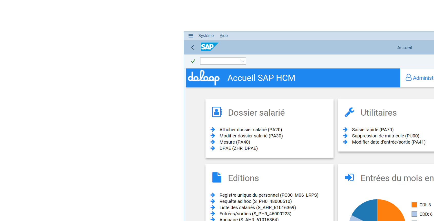
Task: Click the Utilitaires wrench icon
Action: coord(349,112)
